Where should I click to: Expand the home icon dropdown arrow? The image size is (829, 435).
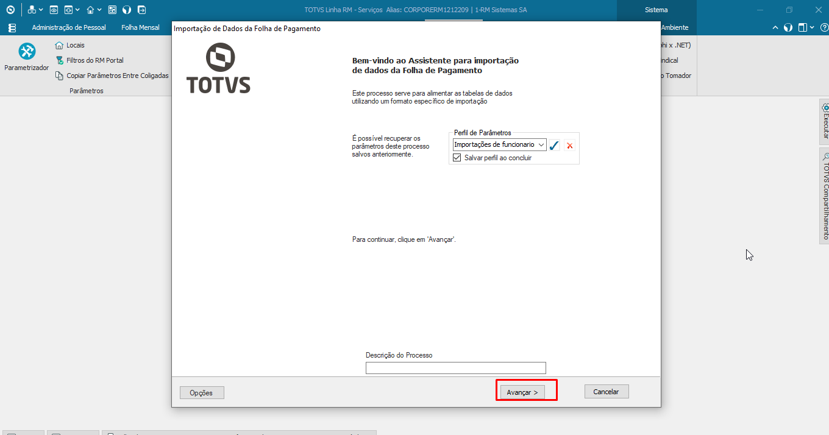click(99, 10)
